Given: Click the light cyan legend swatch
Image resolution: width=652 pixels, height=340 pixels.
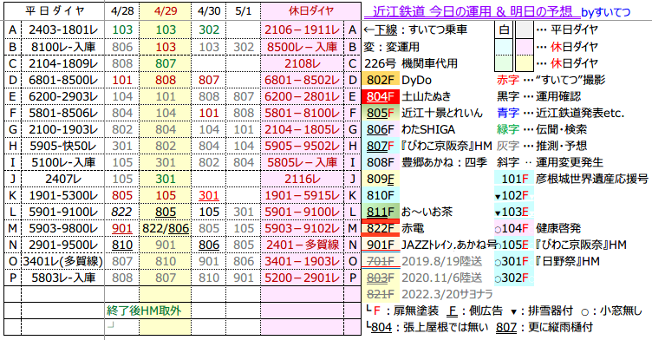Looking at the screenshot, I should [x=504, y=47].
